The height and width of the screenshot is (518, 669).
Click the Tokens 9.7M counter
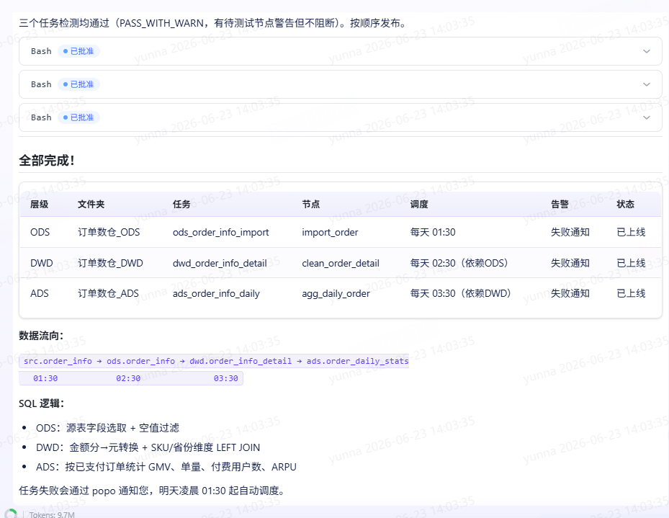[x=52, y=514]
